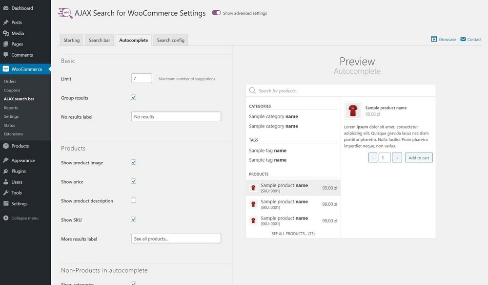Click the Collapse menu arrow icon
Screen dimensions: 488x285
click(x=5, y=218)
